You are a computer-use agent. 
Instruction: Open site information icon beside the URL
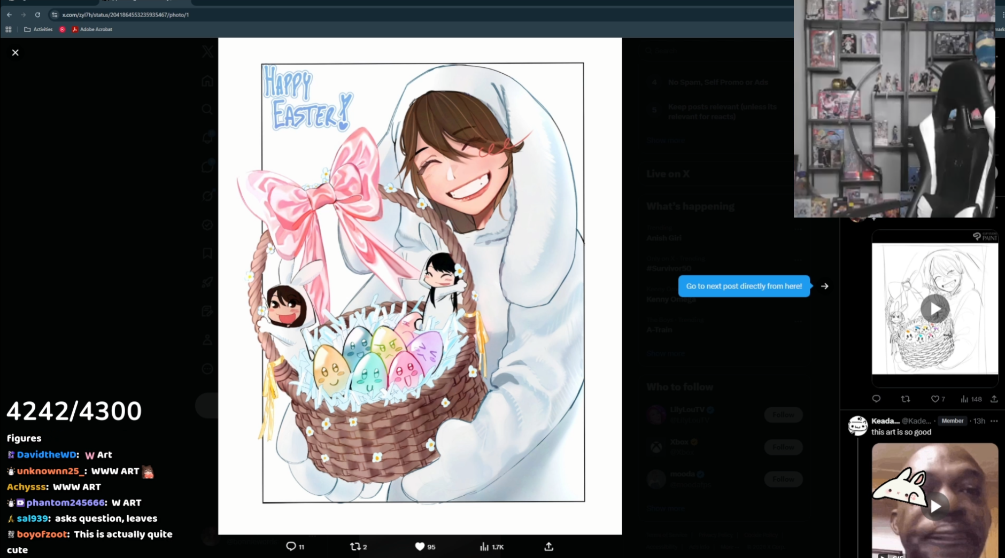pos(55,14)
